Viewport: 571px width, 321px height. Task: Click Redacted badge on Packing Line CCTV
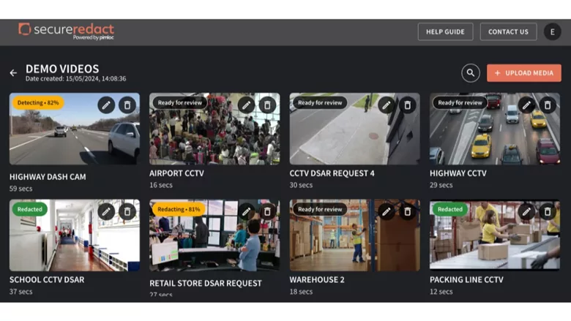(450, 209)
